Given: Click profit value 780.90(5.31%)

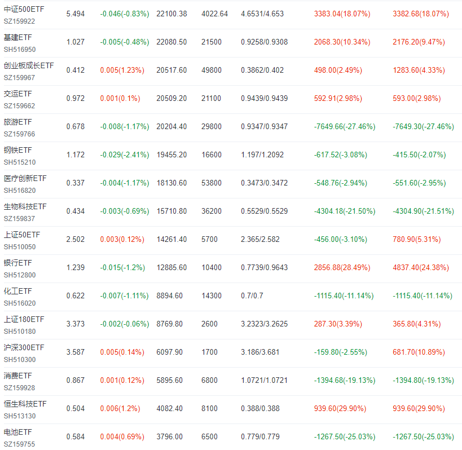Looking at the screenshot, I should (x=417, y=240).
